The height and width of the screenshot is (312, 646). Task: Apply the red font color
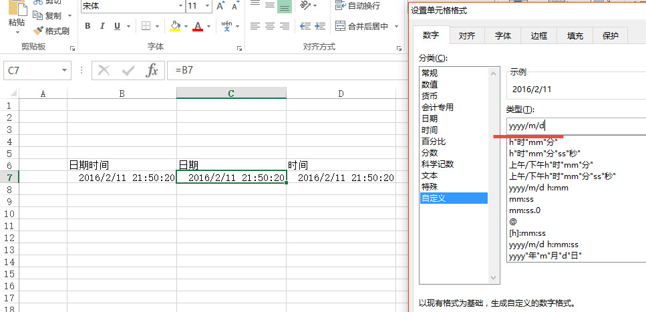(x=198, y=26)
